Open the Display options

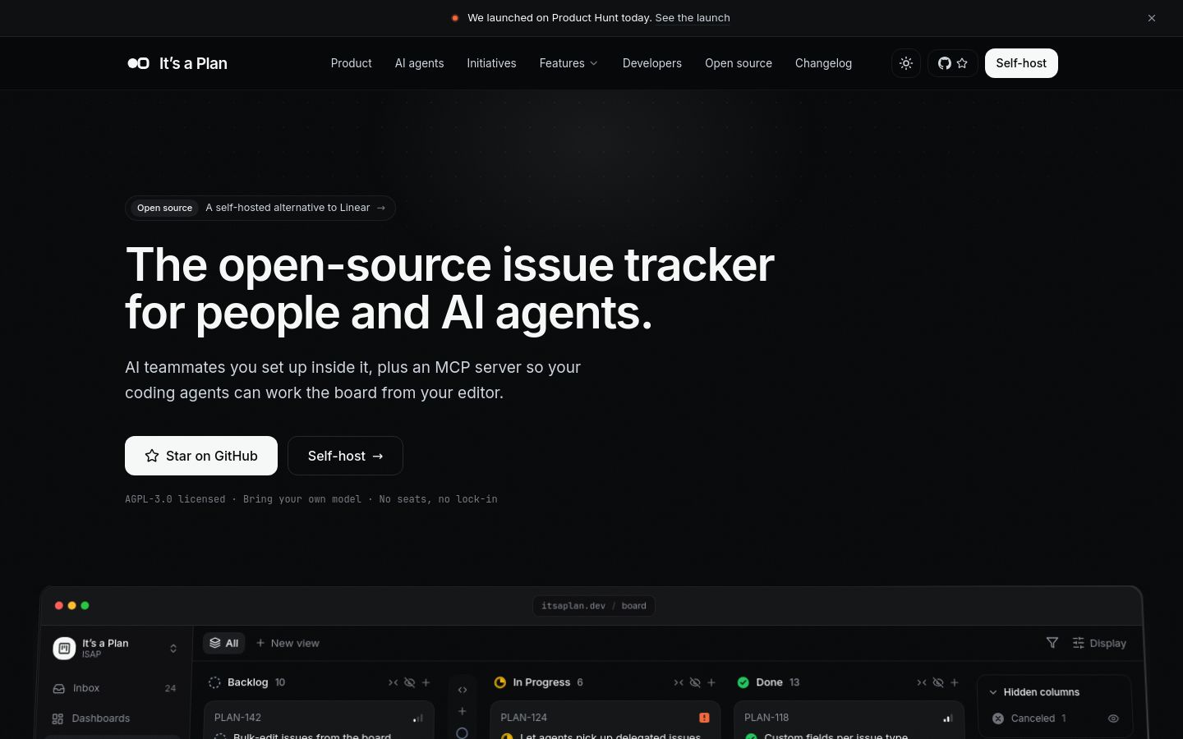point(1099,643)
